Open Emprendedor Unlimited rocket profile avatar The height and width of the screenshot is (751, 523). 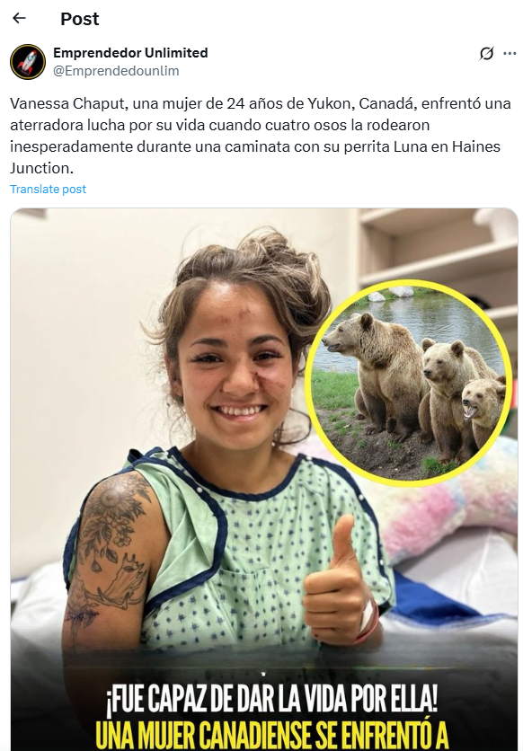28,62
